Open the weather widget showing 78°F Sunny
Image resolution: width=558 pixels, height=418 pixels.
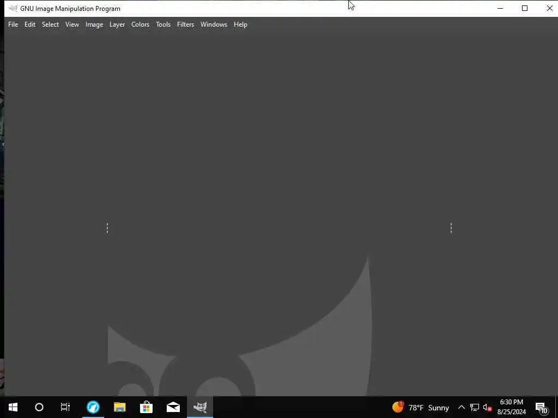click(421, 407)
